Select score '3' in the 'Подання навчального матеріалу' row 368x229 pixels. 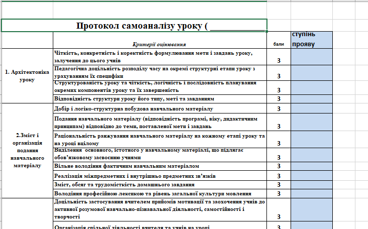pos(279,122)
